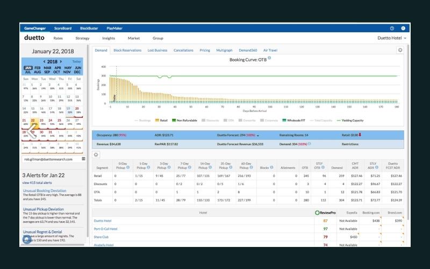Image resolution: width=430 pixels, height=269 pixels.
Task: Open the Port-O-Call Hotel link
Action: click(x=105, y=229)
